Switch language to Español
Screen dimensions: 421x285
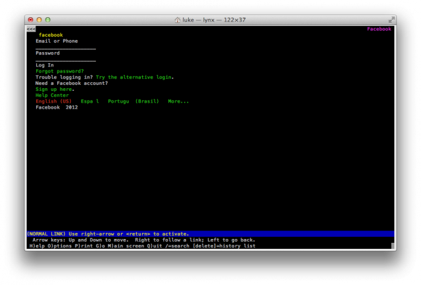click(x=89, y=101)
